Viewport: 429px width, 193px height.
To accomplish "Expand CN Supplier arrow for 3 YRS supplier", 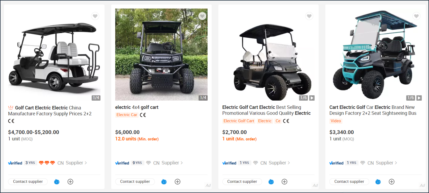I will tap(86, 163).
